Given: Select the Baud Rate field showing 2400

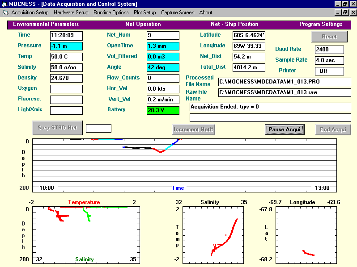Looking at the screenshot, I should (x=329, y=50).
